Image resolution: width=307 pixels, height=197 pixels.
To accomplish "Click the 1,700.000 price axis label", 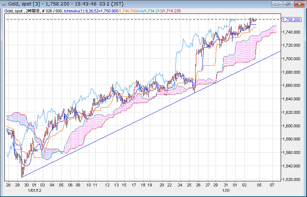I will click(x=291, y=59).
